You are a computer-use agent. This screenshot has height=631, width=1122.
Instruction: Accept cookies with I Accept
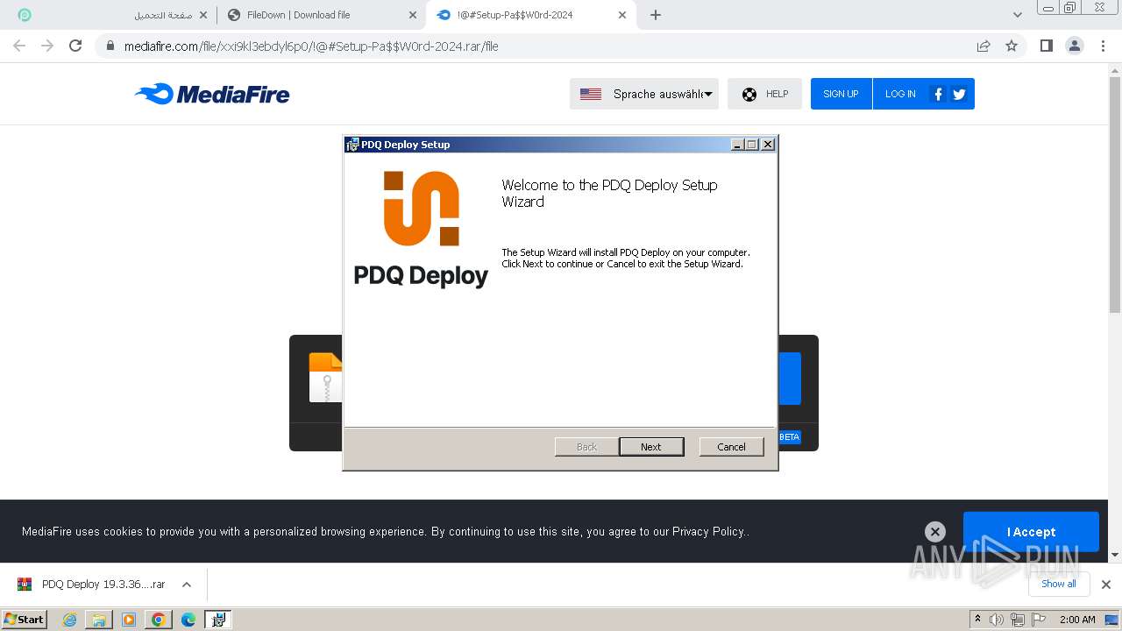point(1031,532)
